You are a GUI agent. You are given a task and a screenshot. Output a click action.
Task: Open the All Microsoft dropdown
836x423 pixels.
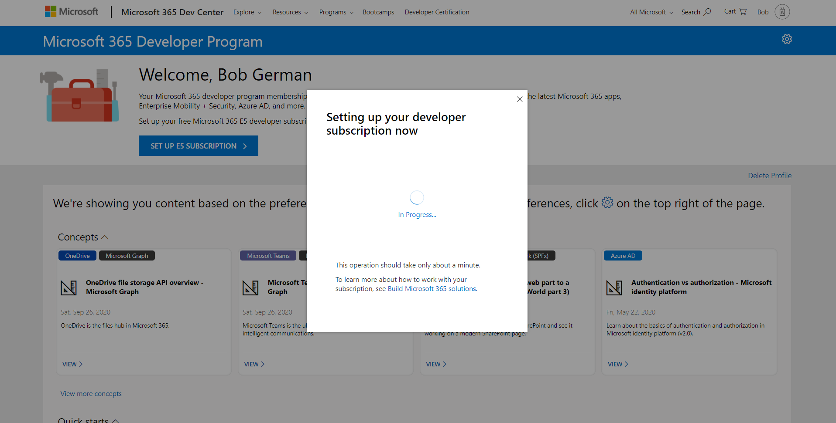[651, 12]
